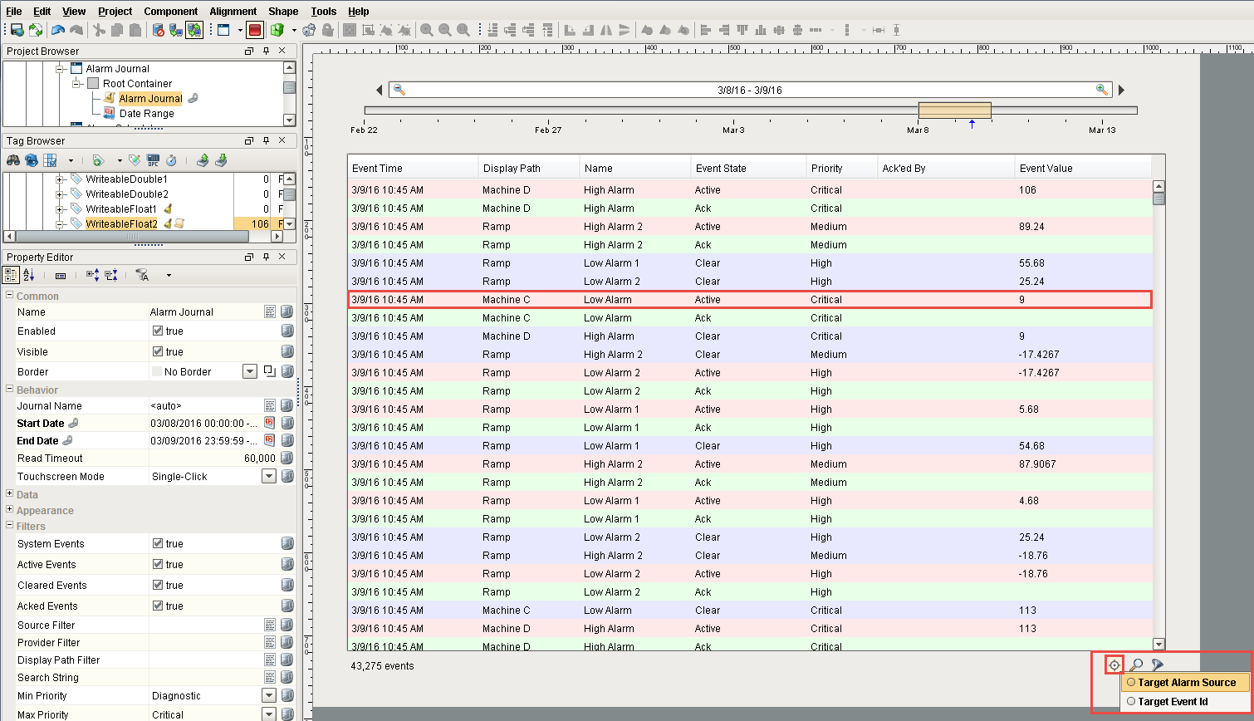Uncheck the Enabled property checkbox

pyautogui.click(x=158, y=331)
